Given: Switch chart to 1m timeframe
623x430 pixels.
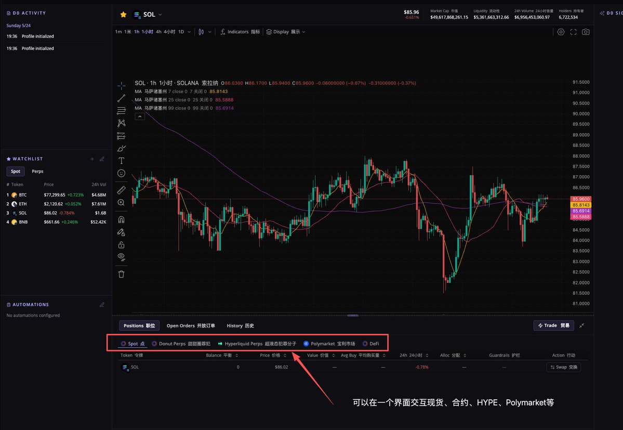Looking at the screenshot, I should (x=123, y=32).
